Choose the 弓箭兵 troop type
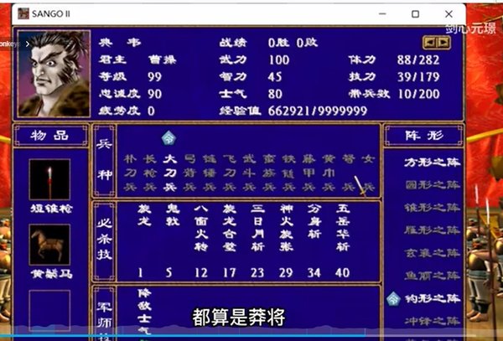 (x=189, y=173)
